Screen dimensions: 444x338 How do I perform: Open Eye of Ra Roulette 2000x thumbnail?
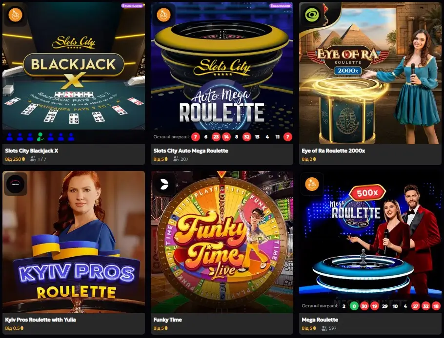[370, 73]
